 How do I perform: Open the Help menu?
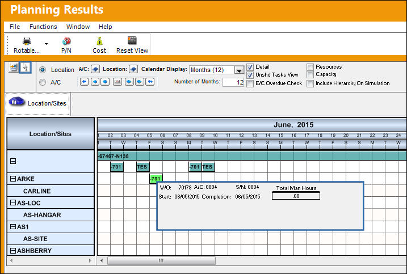point(106,27)
